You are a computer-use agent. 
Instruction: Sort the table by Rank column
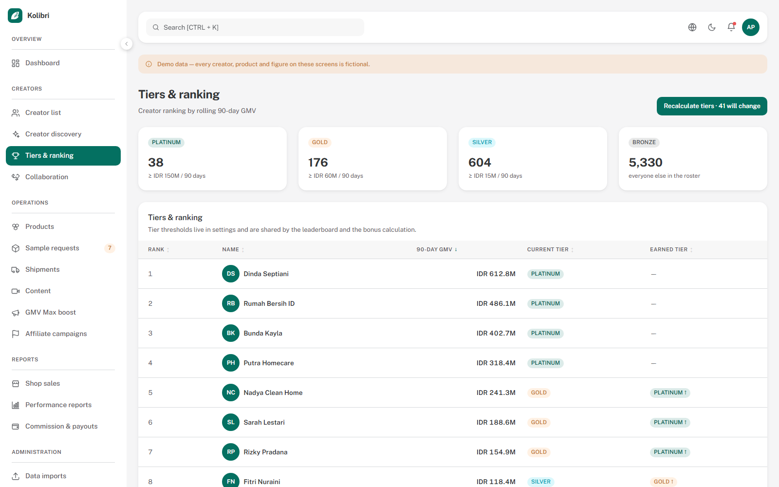pyautogui.click(x=159, y=249)
